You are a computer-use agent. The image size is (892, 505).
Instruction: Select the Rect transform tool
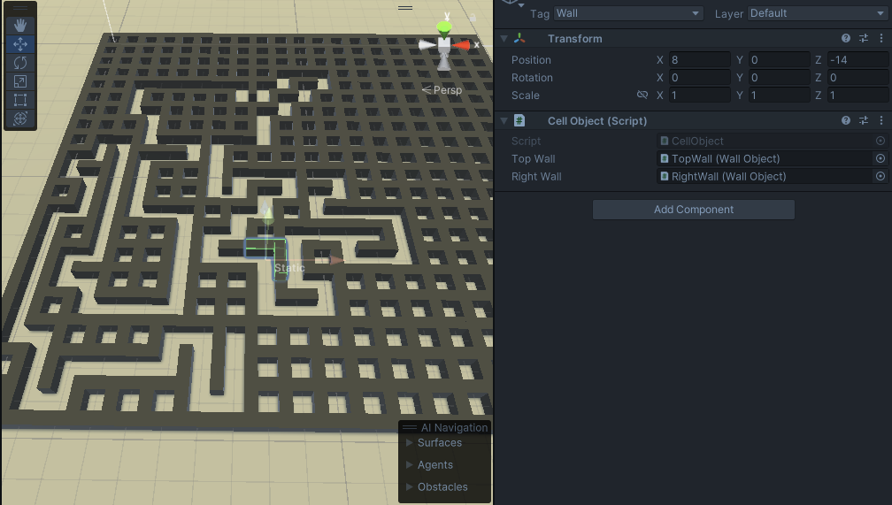20,100
